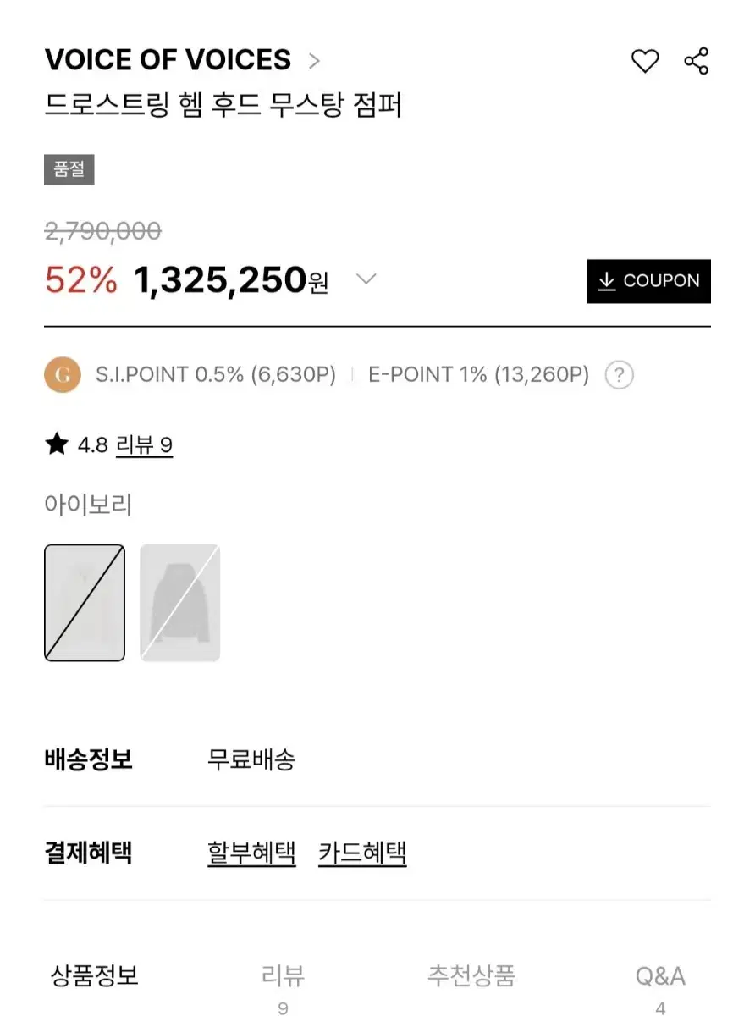Click the COUPON download button
755x1016 pixels.
click(x=648, y=281)
